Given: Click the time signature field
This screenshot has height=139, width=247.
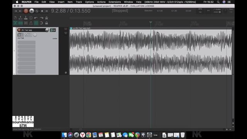Looking at the screenshot, I should [x=208, y=11].
